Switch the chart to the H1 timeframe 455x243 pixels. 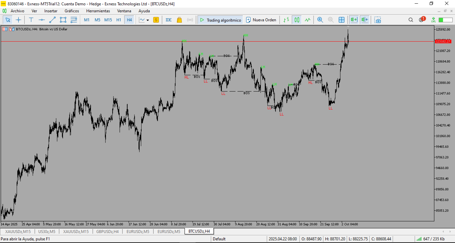pyautogui.click(x=119, y=20)
